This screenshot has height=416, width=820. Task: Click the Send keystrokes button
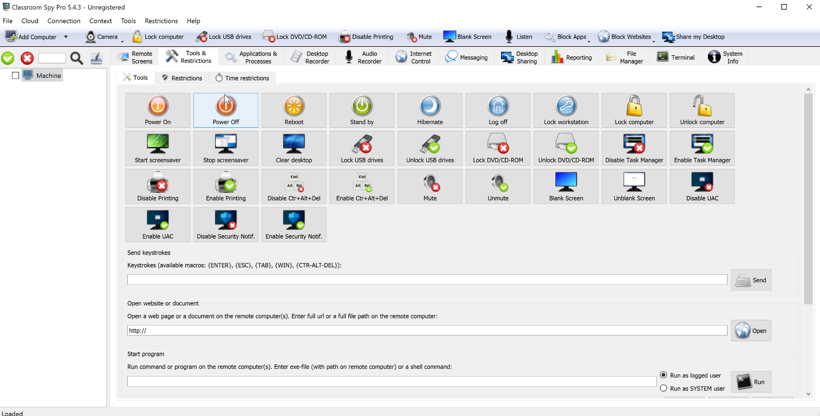[x=751, y=280]
